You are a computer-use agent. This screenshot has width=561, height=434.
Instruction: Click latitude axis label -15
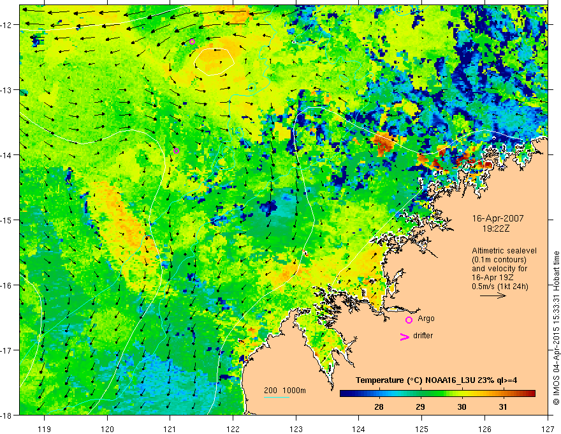pyautogui.click(x=7, y=220)
